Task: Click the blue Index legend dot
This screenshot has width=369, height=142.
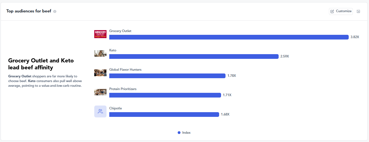Action: (179, 133)
